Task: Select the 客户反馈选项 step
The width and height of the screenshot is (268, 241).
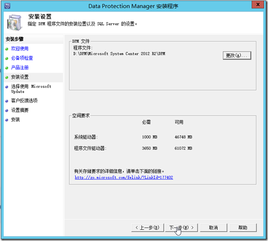Action: (24, 101)
